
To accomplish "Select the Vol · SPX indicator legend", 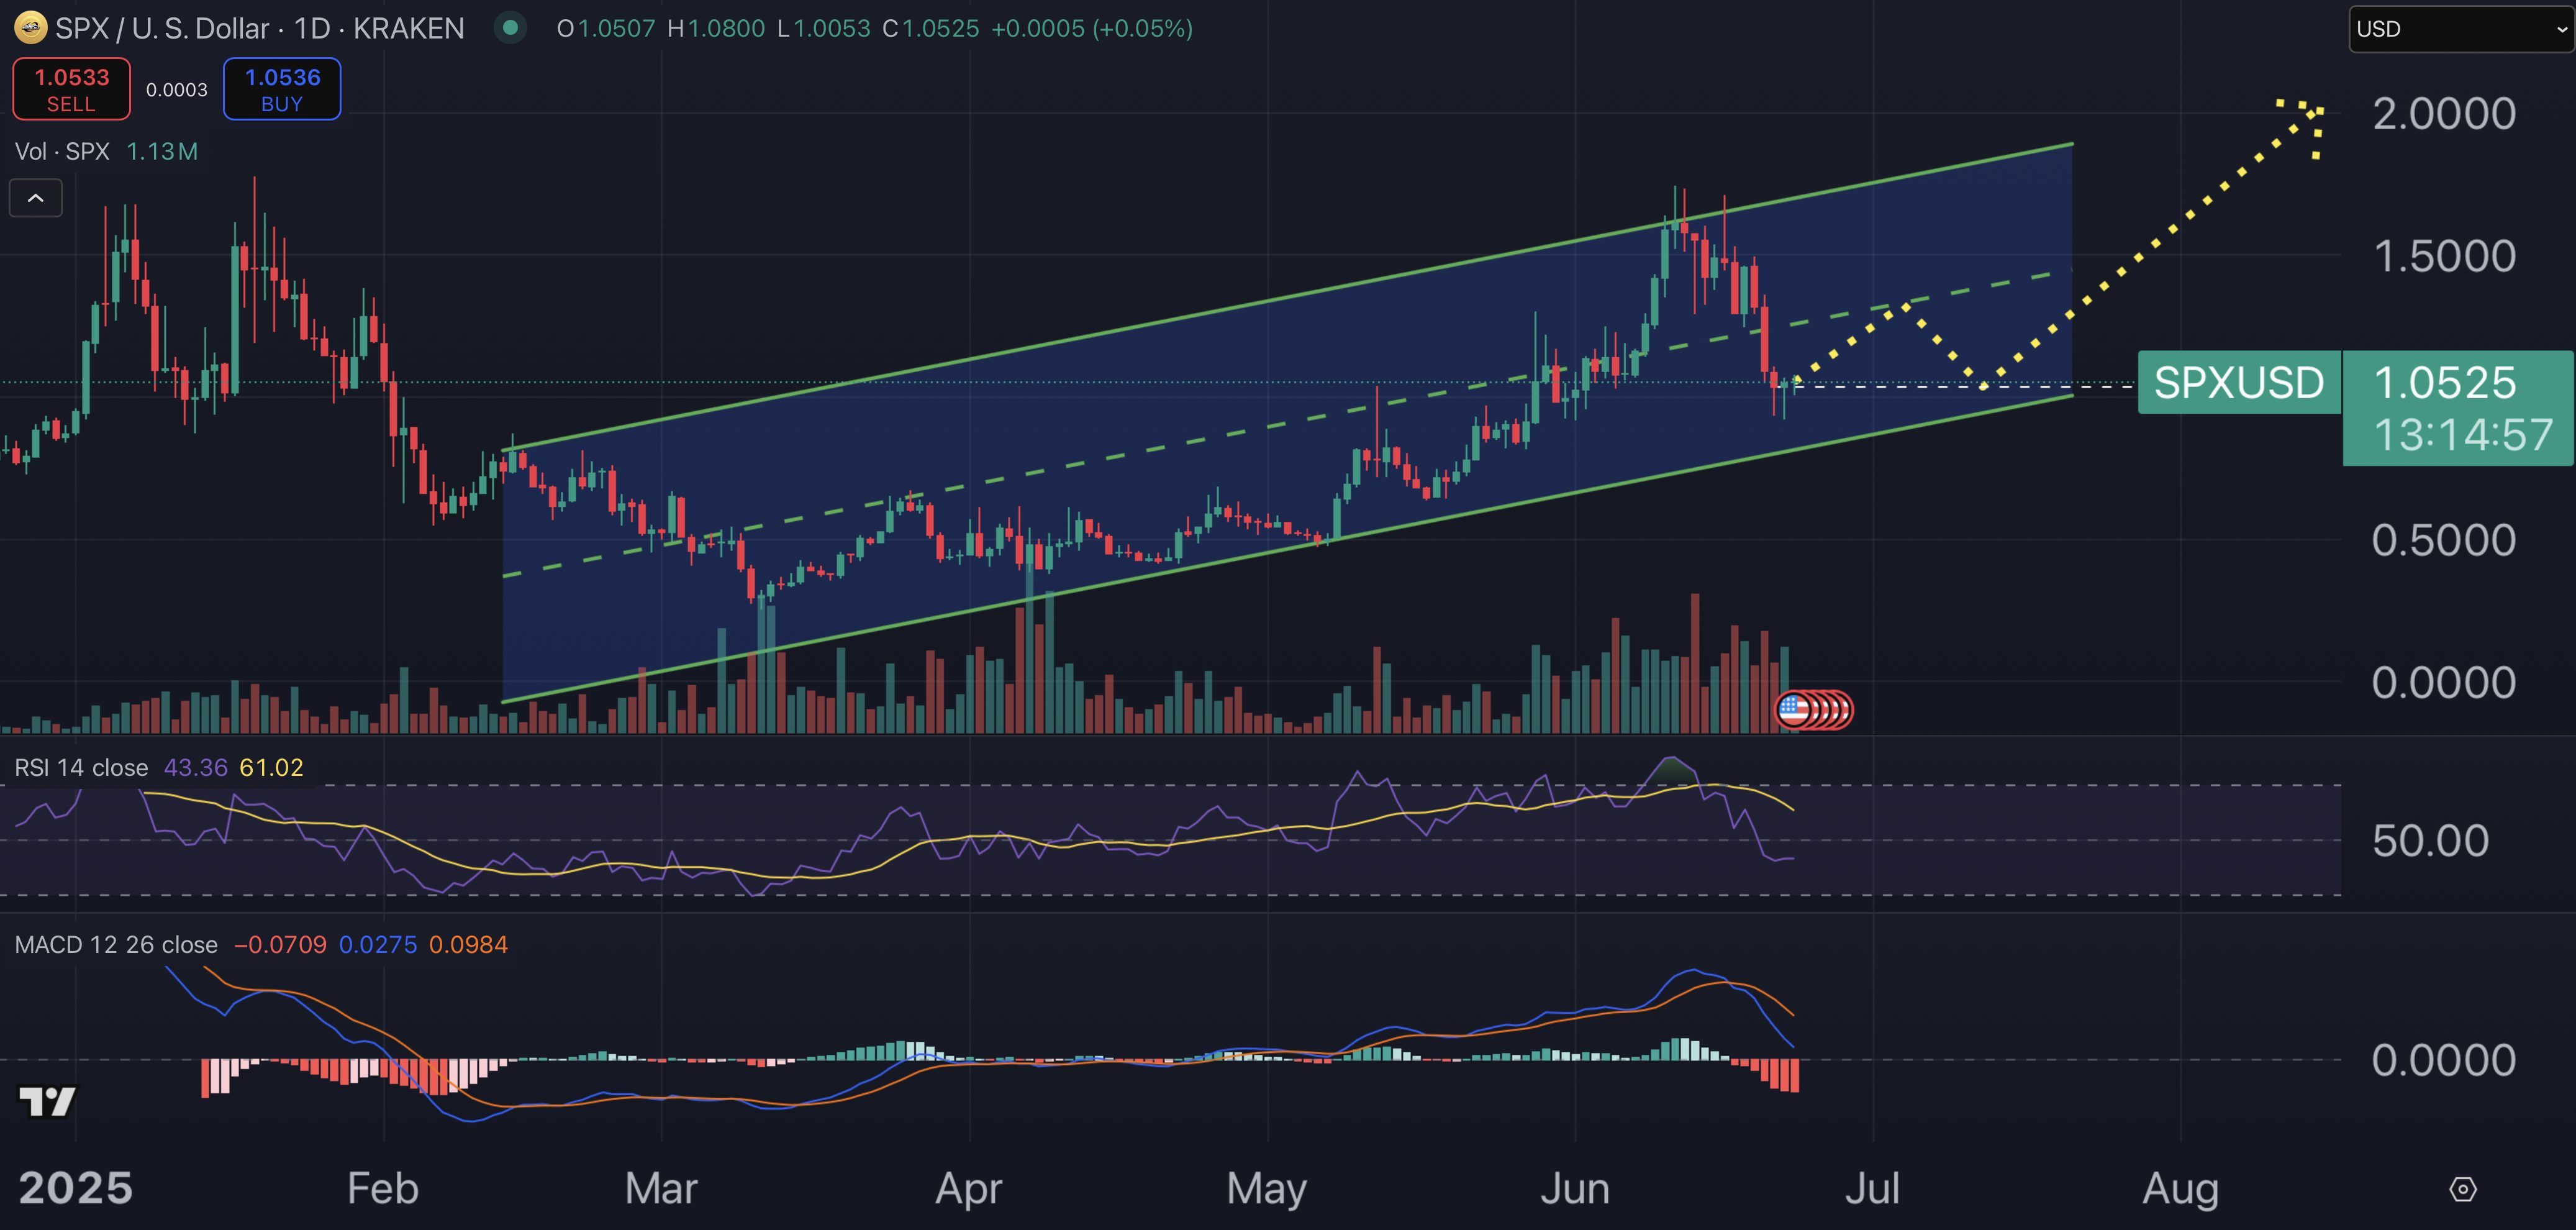I will pos(62,151).
